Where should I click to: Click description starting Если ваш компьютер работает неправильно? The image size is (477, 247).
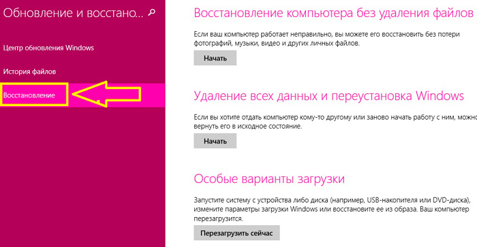(326, 39)
